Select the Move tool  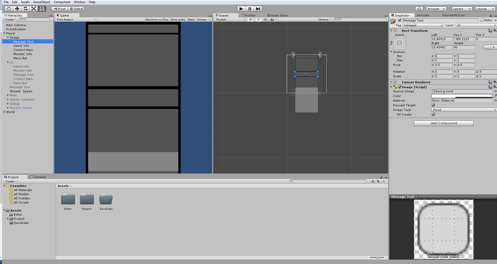(17, 9)
